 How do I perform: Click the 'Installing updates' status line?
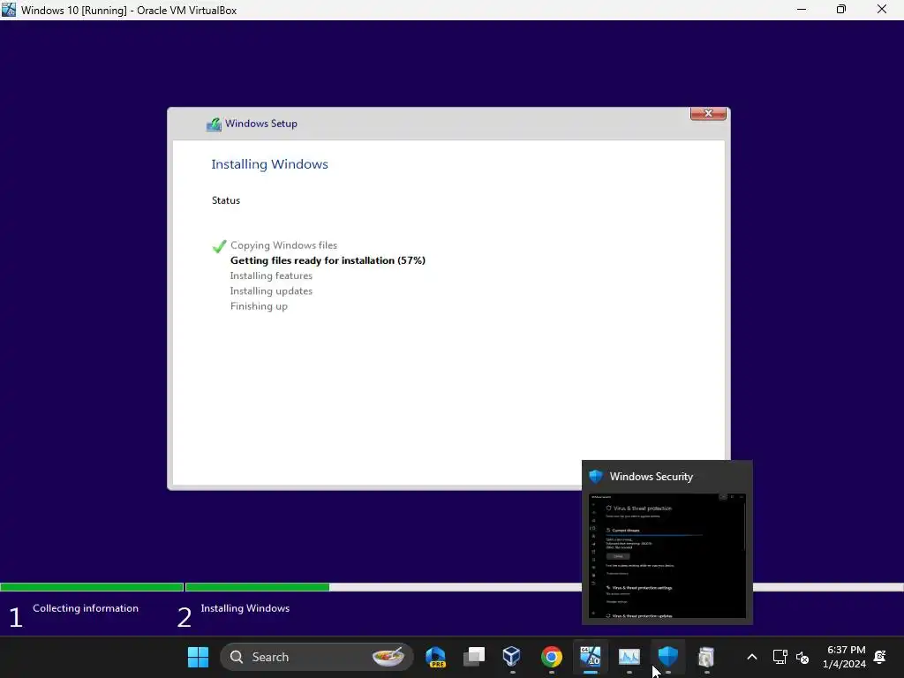[x=271, y=291]
